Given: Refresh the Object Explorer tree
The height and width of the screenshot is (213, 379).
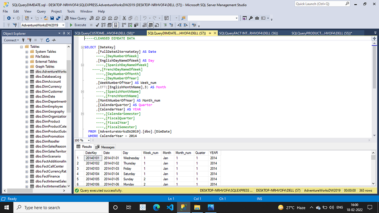Looking at the screenshot, I should 48,40.
